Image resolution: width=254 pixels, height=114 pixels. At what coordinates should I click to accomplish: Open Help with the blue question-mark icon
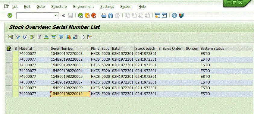point(174,15)
